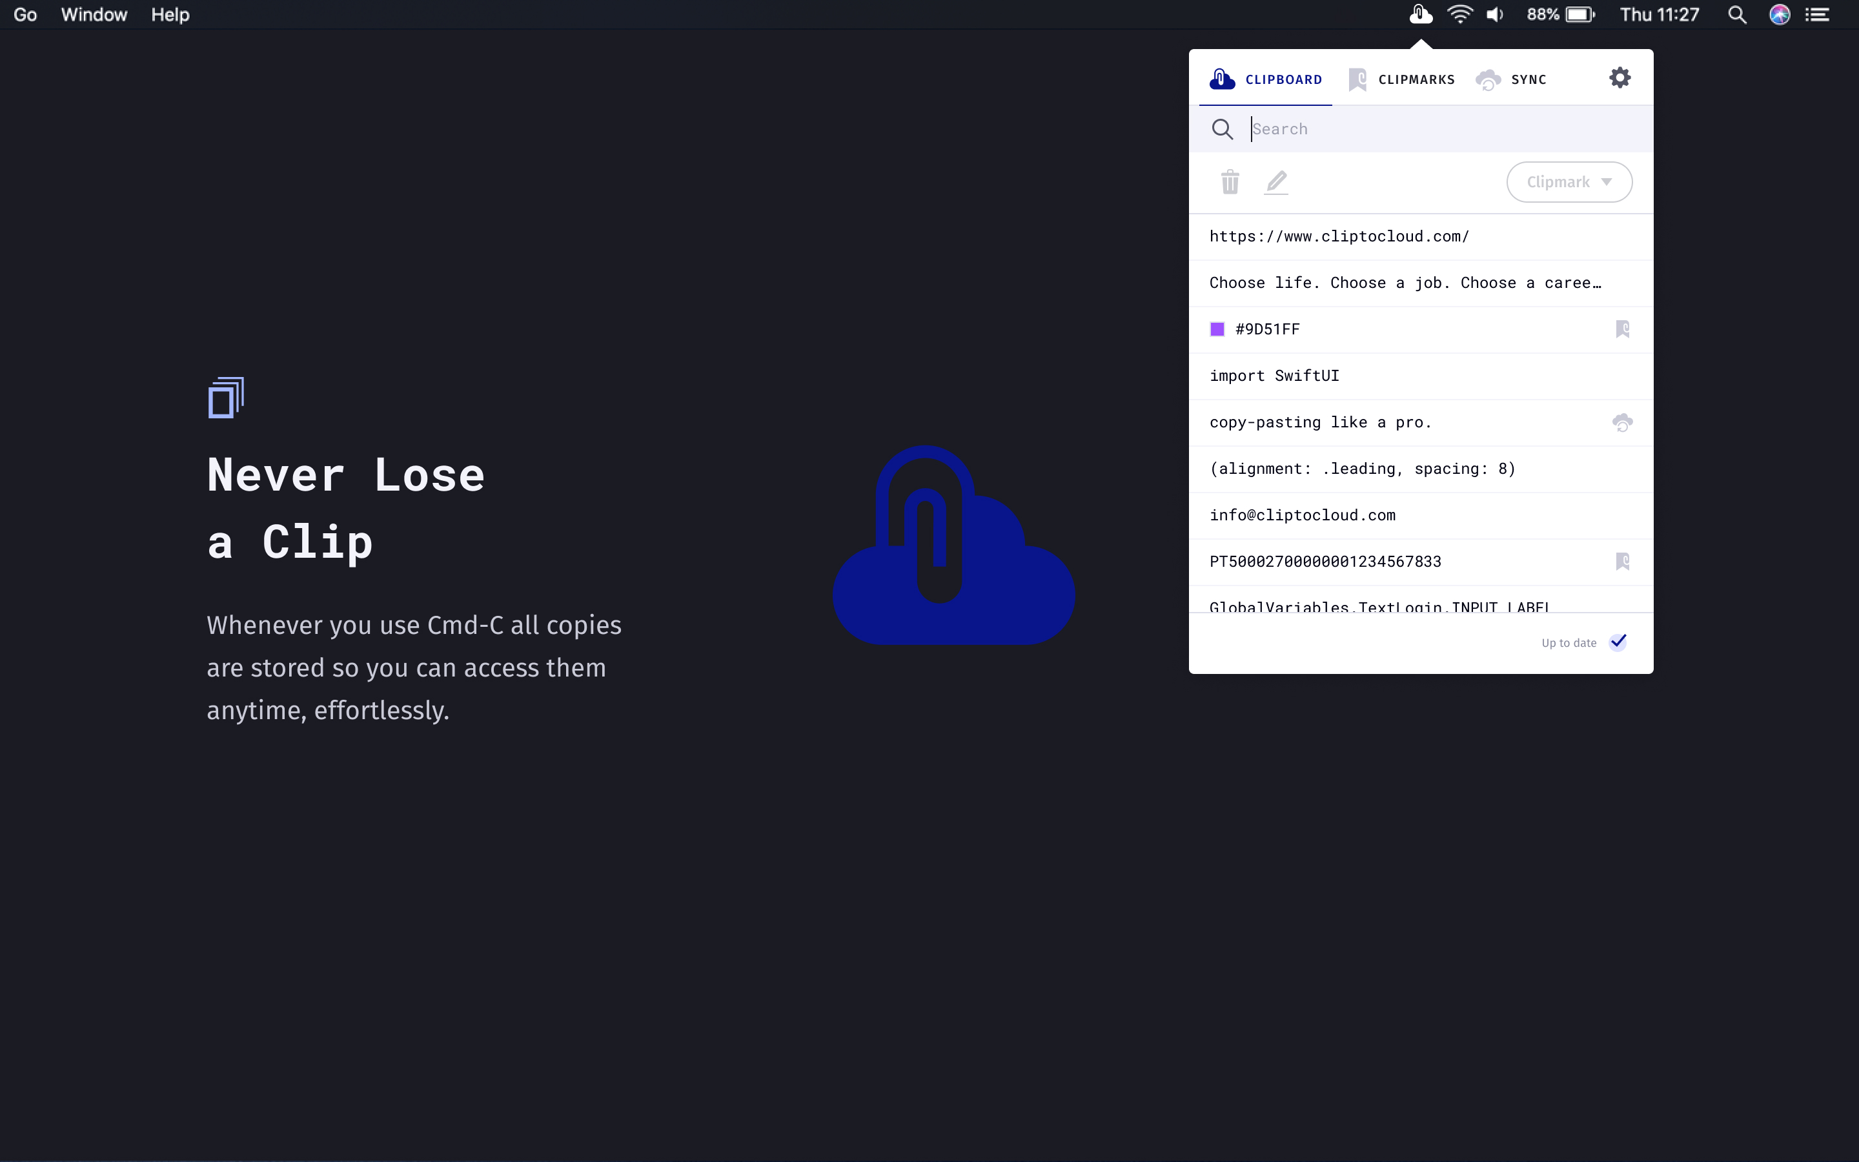Click the Up to date checkmark icon
Viewport: 1859px width, 1162px height.
1618,642
